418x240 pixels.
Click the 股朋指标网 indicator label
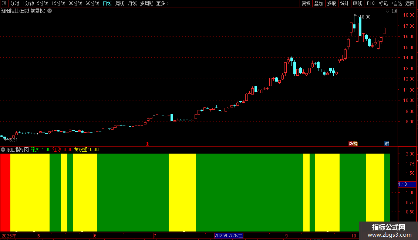coord(18,150)
